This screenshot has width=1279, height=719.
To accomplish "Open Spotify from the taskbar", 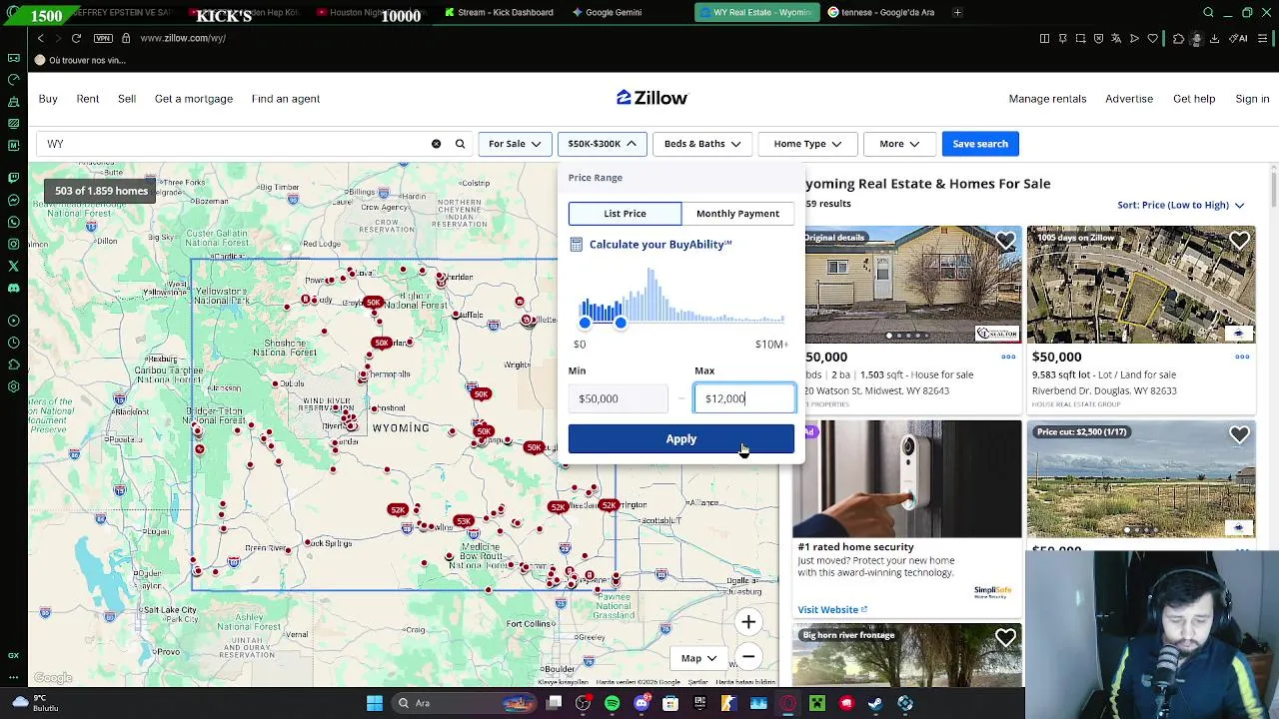I will (x=613, y=703).
